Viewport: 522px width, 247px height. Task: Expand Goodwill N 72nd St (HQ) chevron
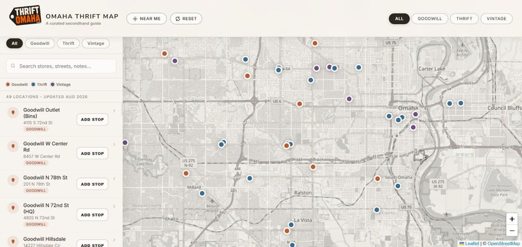(114, 206)
